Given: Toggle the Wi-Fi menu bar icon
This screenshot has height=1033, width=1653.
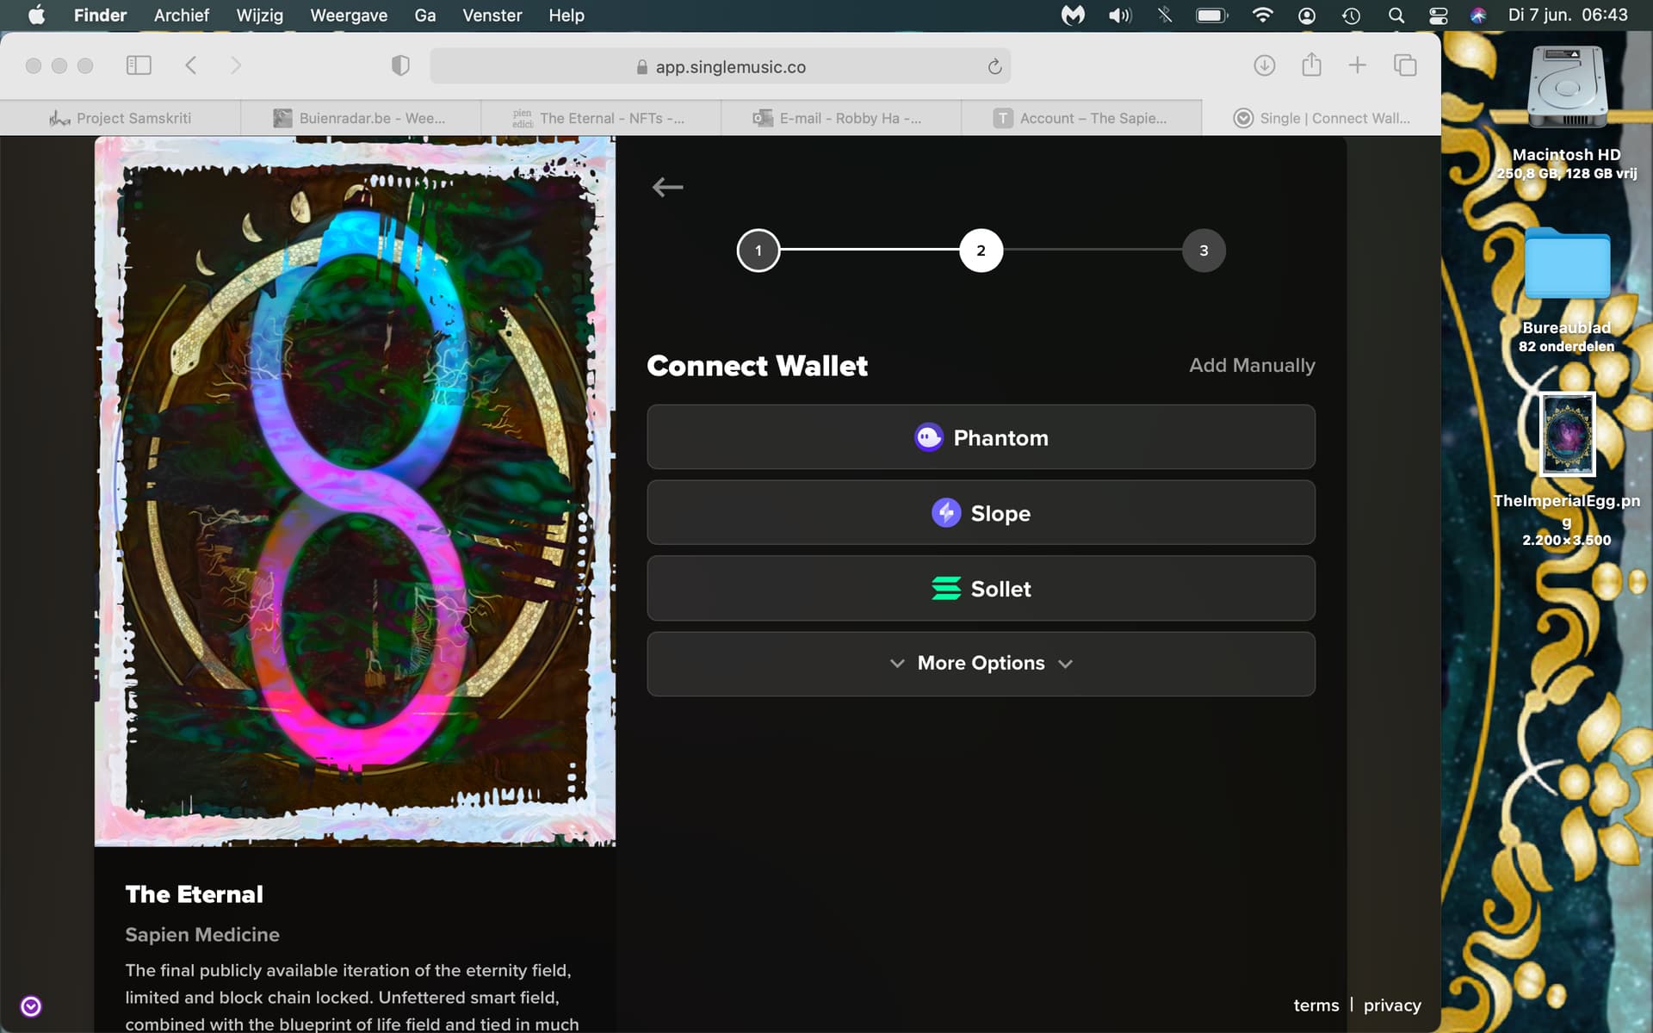Looking at the screenshot, I should click(x=1262, y=15).
